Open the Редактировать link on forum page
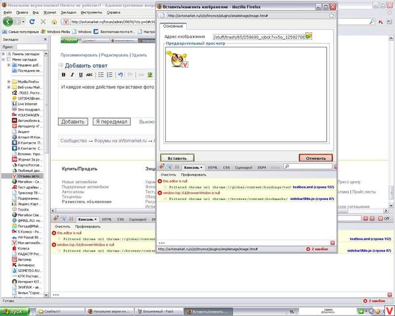 (115, 55)
